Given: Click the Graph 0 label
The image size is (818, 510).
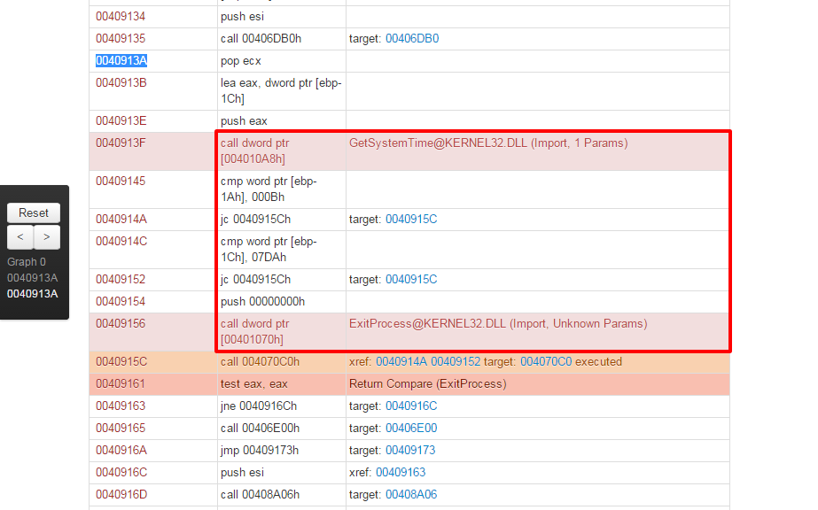Looking at the screenshot, I should coord(26,261).
